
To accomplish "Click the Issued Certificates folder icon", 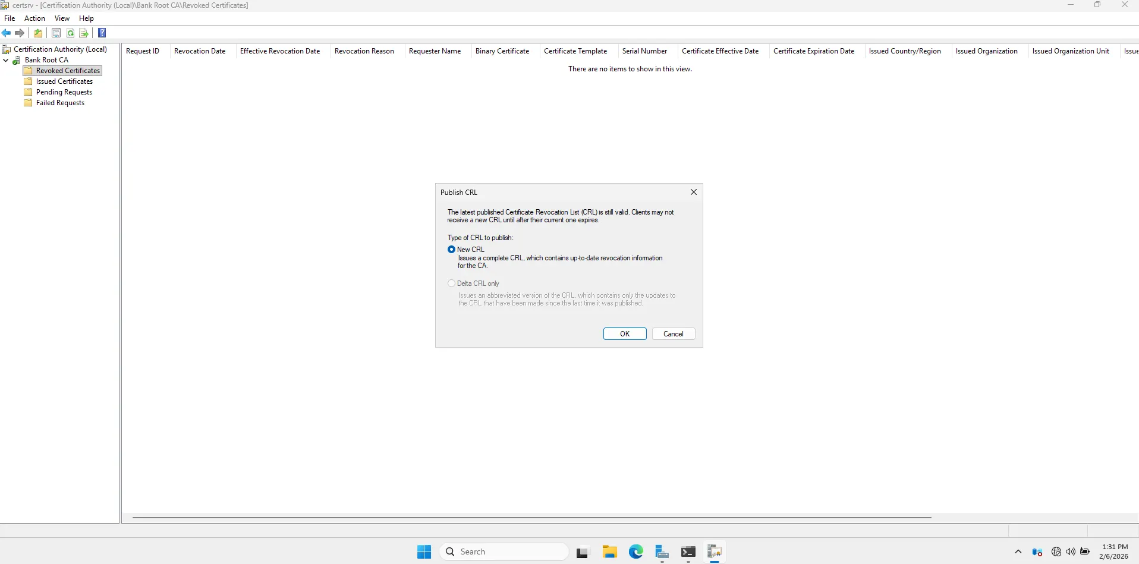I will pyautogui.click(x=28, y=81).
